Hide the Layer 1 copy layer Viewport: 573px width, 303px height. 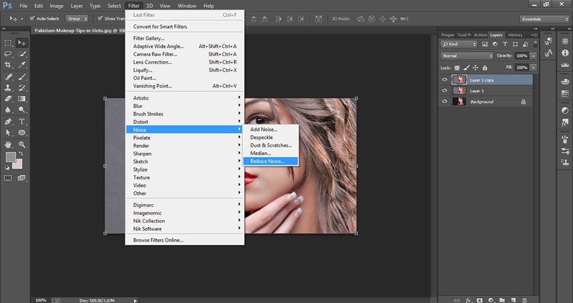point(444,80)
